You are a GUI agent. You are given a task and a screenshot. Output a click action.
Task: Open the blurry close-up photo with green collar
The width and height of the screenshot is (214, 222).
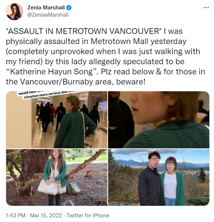pyautogui.click(x=159, y=120)
